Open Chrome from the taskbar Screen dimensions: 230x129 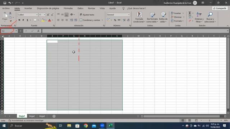[86, 126]
